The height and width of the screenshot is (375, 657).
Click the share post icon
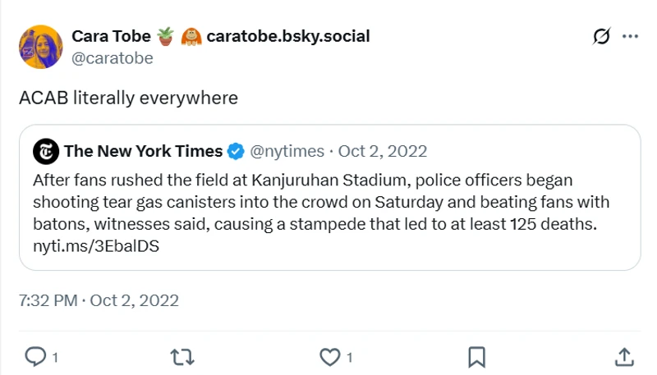tap(623, 356)
